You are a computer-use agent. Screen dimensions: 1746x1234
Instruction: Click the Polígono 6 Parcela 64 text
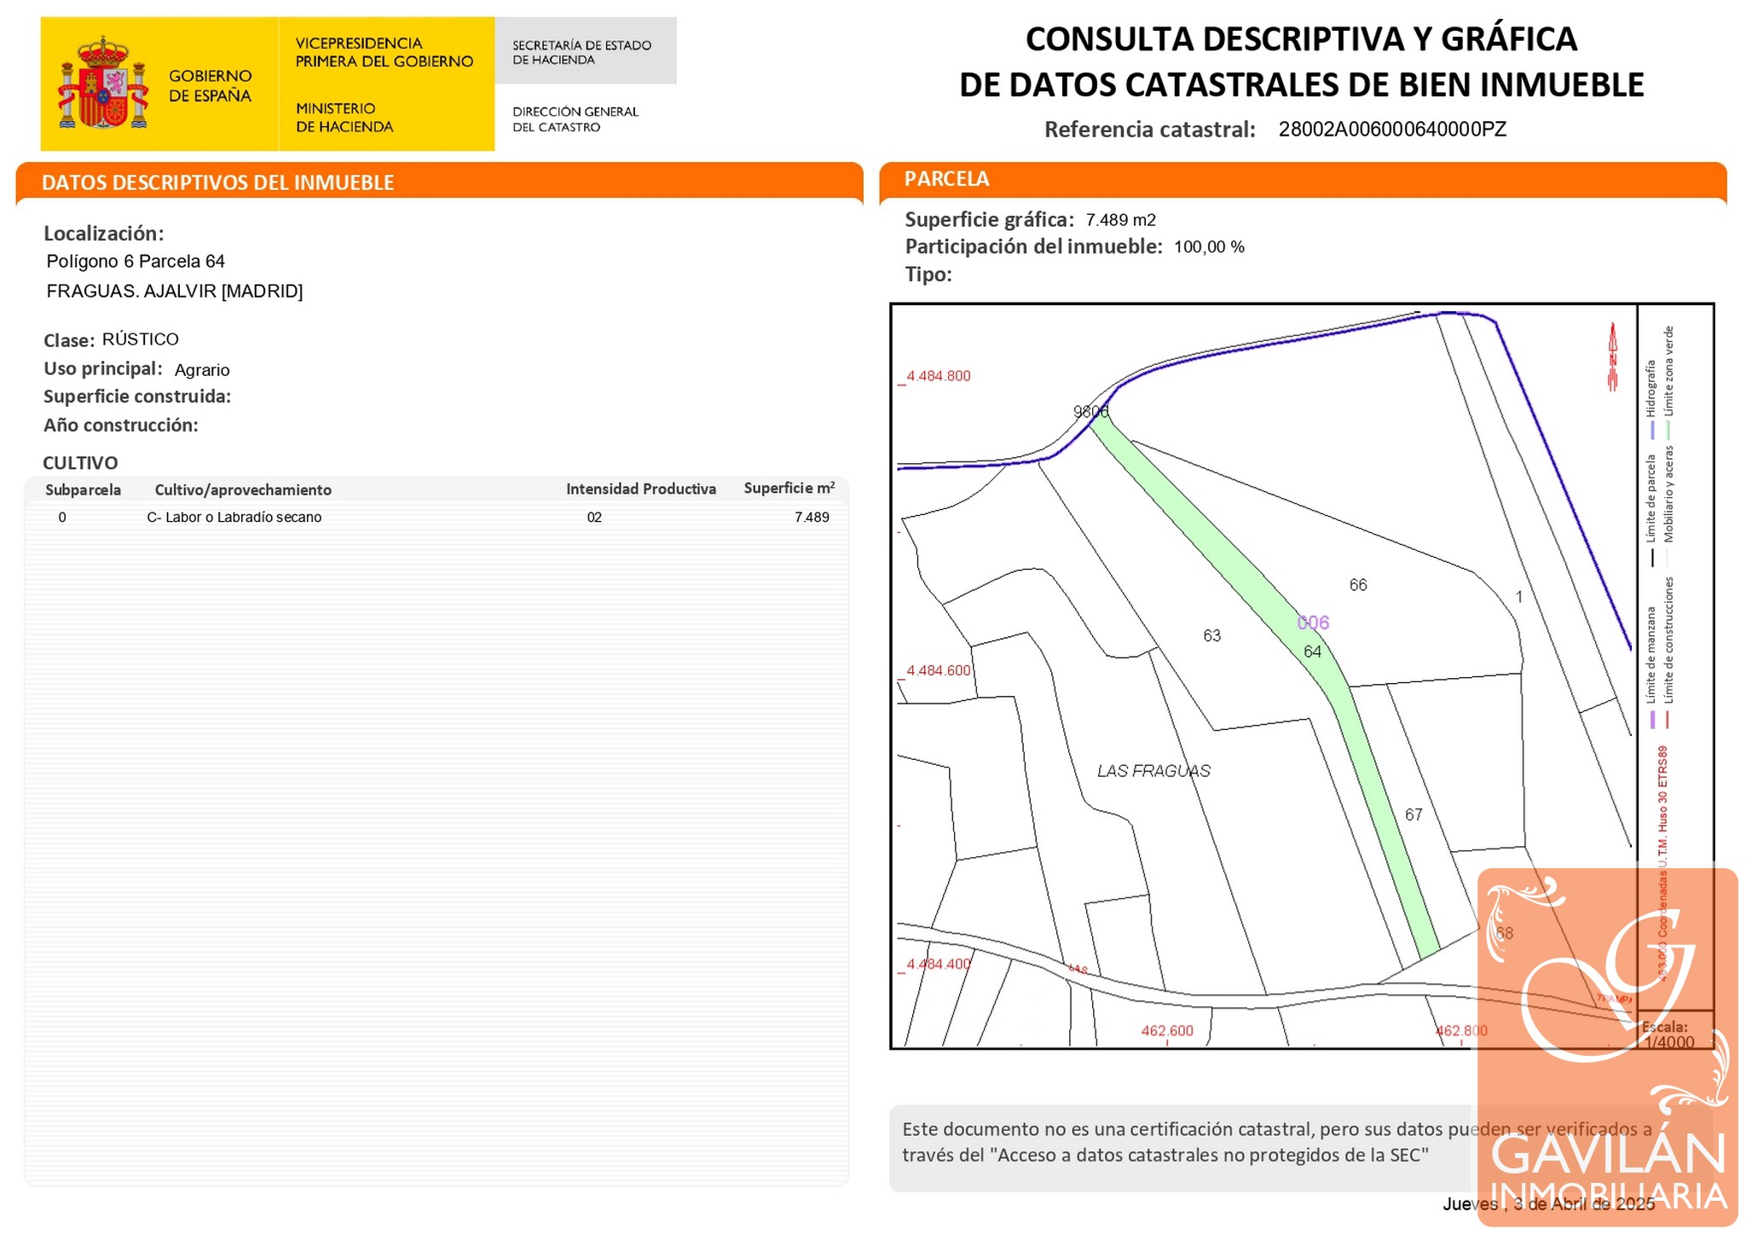tap(136, 262)
